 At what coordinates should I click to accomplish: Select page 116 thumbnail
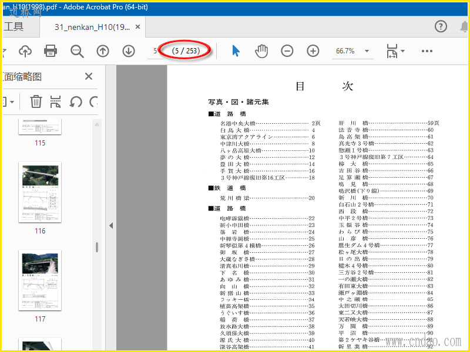40,192
